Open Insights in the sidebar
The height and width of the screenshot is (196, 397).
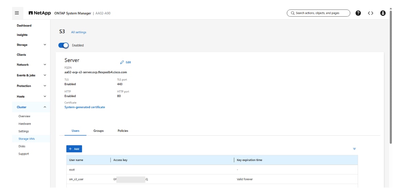click(22, 35)
